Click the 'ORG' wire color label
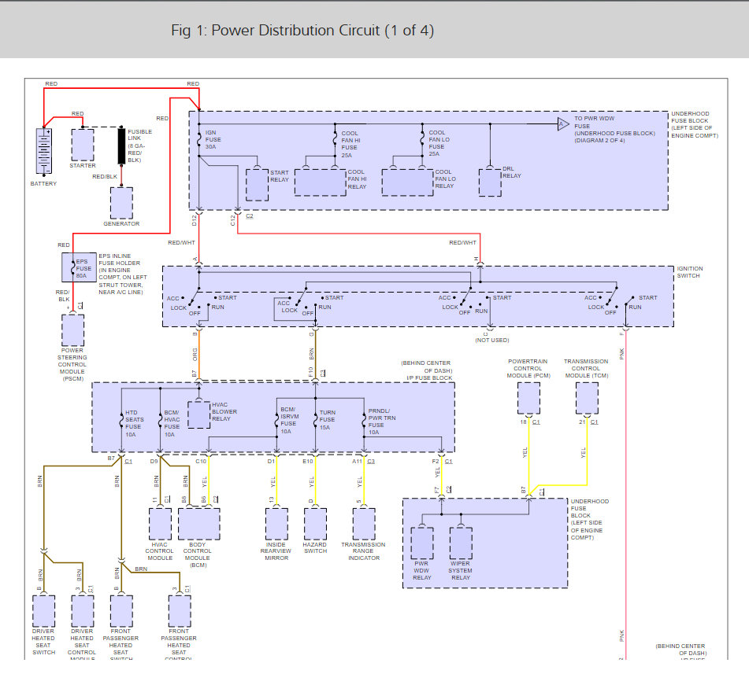The height and width of the screenshot is (674, 749). point(195,355)
